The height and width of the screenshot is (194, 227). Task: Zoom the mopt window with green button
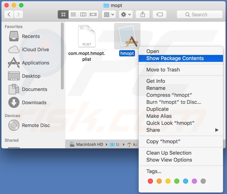(x=21, y=5)
